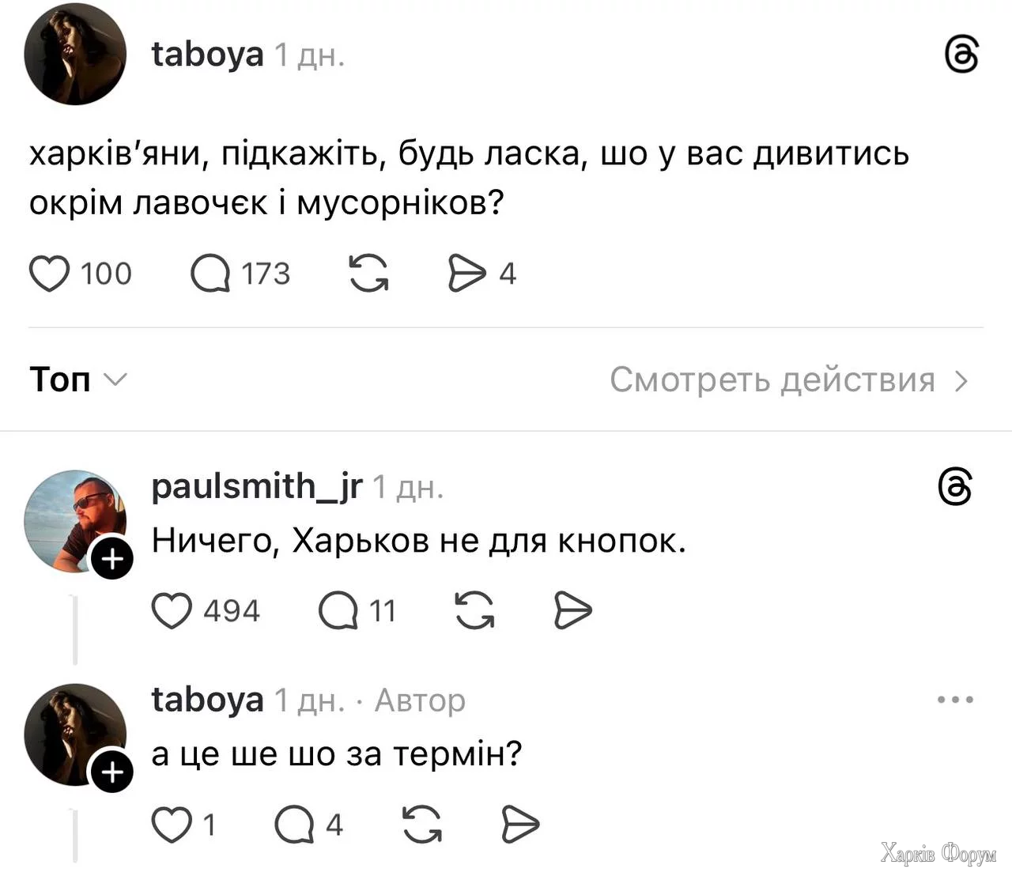Follow taboya via the plus on her reply avatar
Image resolution: width=1012 pixels, height=876 pixels.
pyautogui.click(x=111, y=772)
